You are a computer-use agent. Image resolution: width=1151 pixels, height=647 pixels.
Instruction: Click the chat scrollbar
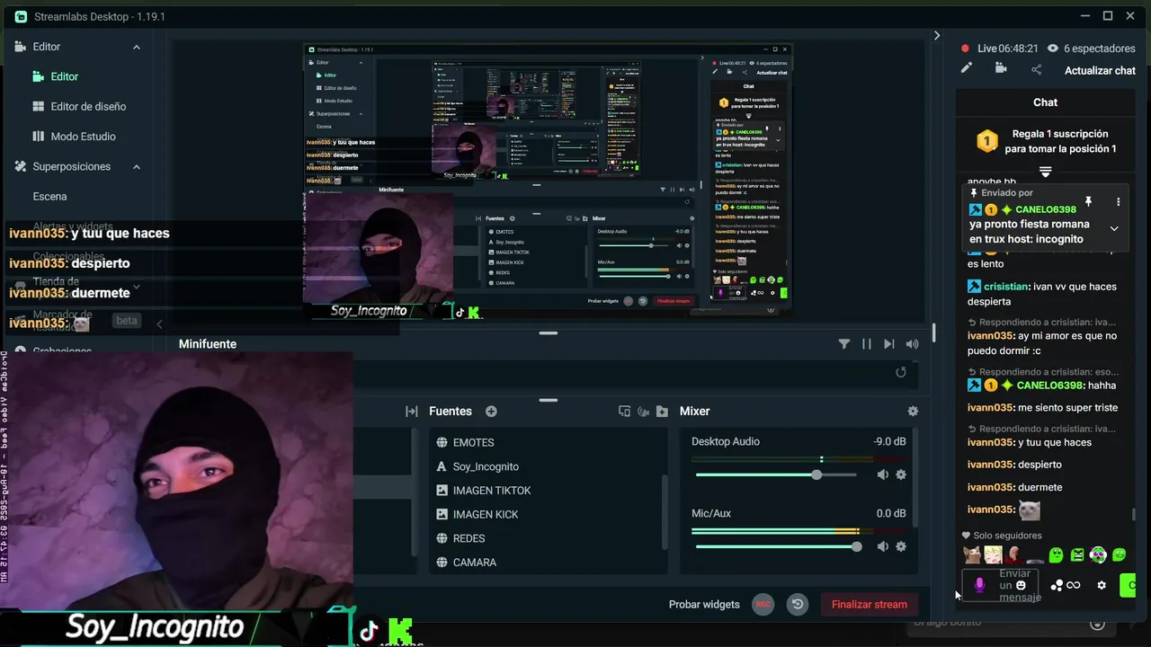tap(1133, 515)
